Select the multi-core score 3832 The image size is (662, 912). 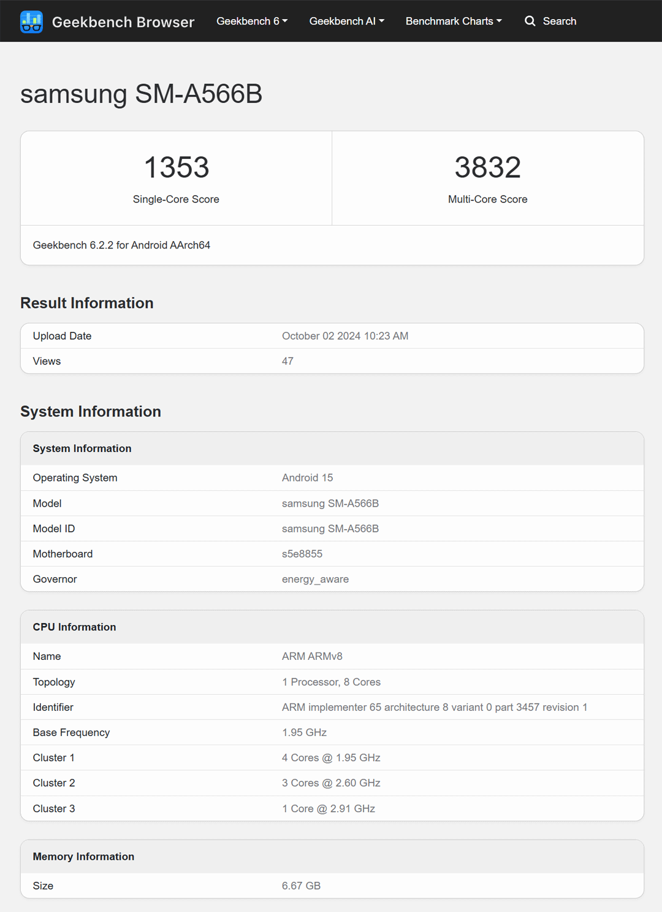pyautogui.click(x=488, y=167)
